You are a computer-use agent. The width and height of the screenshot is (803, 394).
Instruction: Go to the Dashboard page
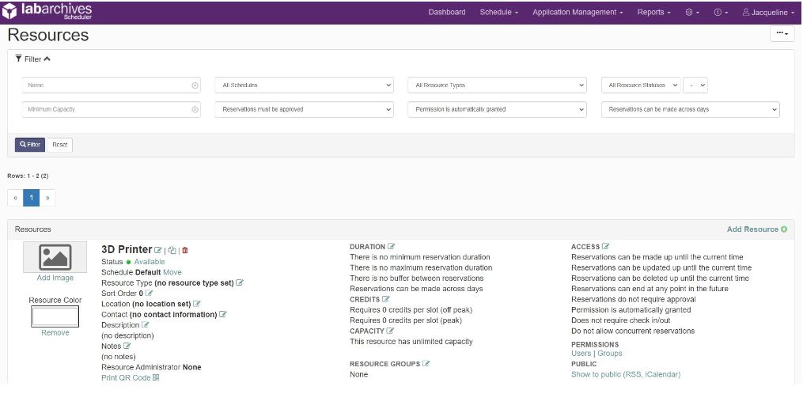(447, 13)
